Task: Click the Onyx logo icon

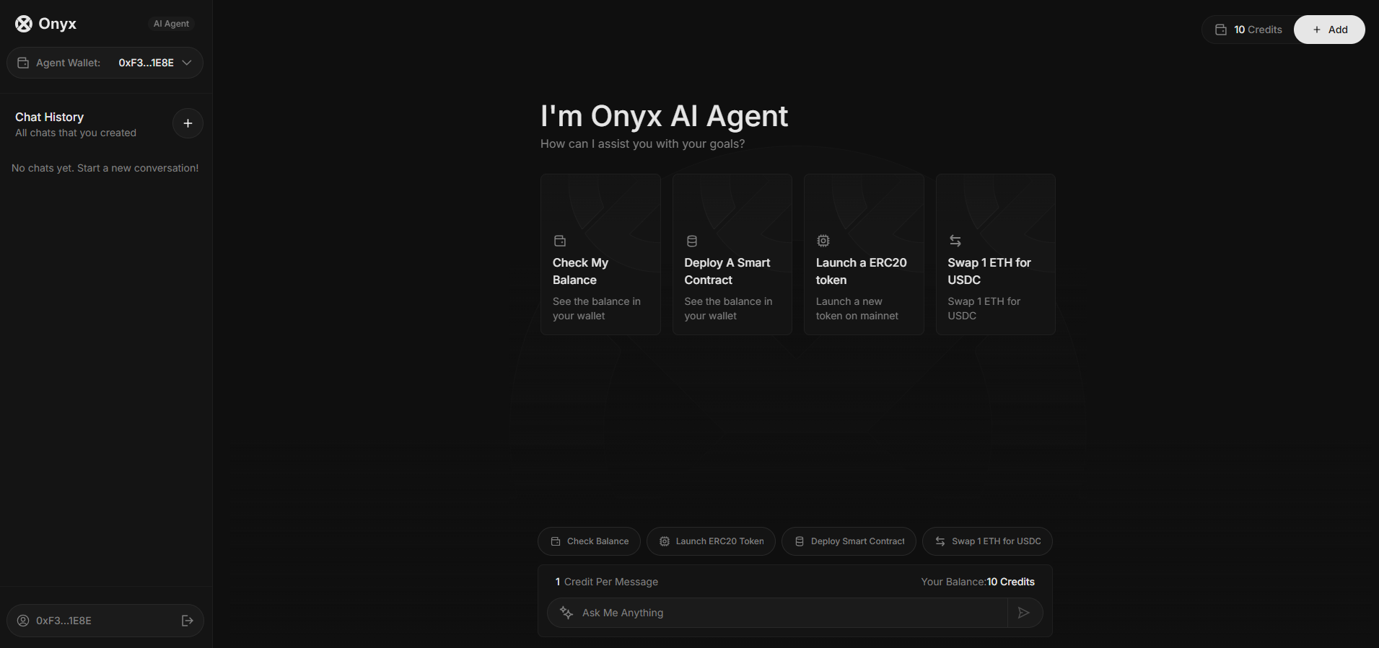Action: click(24, 24)
